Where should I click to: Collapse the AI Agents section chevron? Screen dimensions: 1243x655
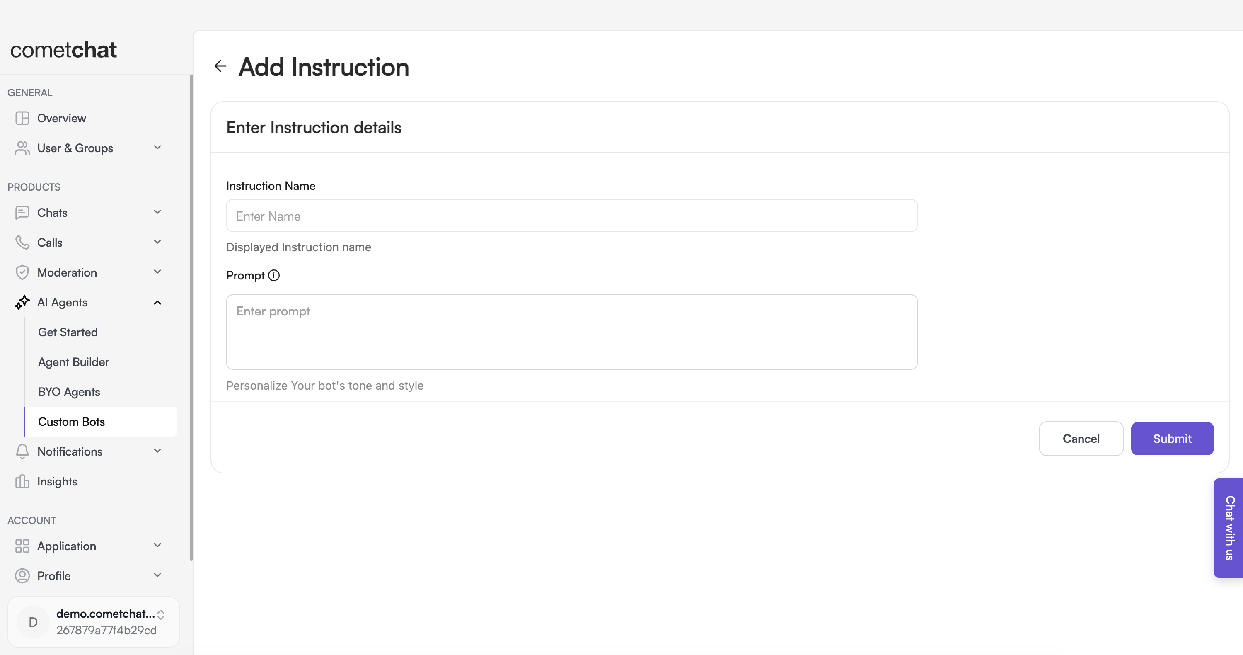tap(157, 303)
